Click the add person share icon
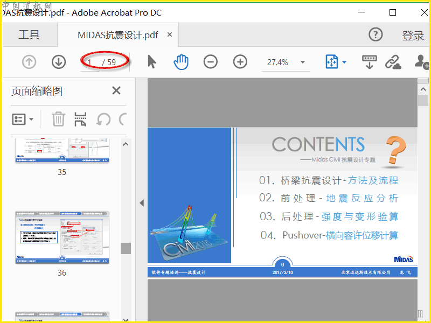The width and height of the screenshot is (431, 323). pyautogui.click(x=421, y=62)
